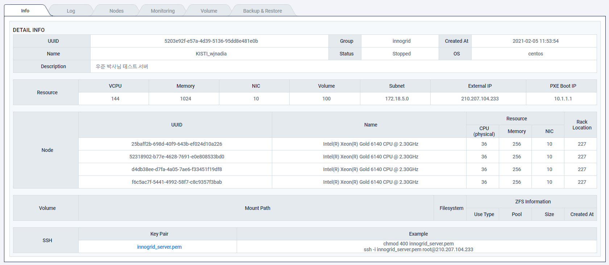Screen dimensions: 609x265
Task: Click the Memory value 1024
Action: coord(186,99)
